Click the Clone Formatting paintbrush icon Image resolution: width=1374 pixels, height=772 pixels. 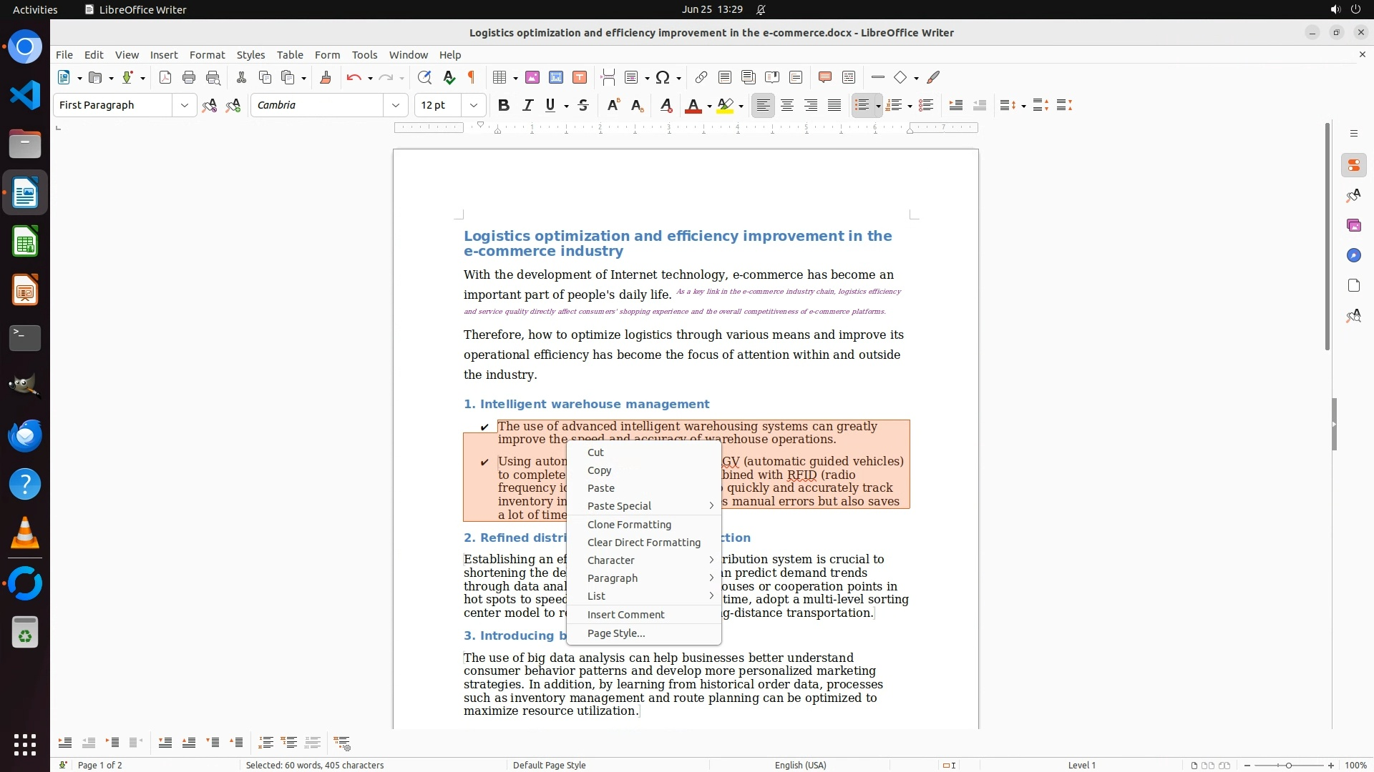(326, 78)
